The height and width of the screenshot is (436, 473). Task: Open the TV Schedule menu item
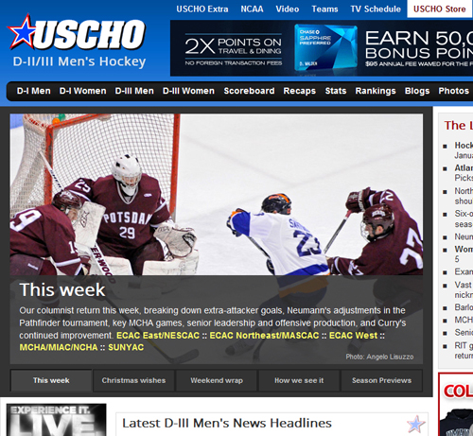click(376, 9)
